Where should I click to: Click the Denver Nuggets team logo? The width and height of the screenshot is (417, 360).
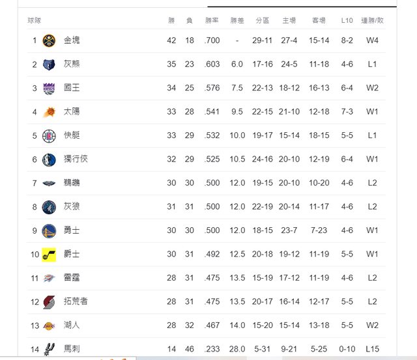[x=49, y=40]
